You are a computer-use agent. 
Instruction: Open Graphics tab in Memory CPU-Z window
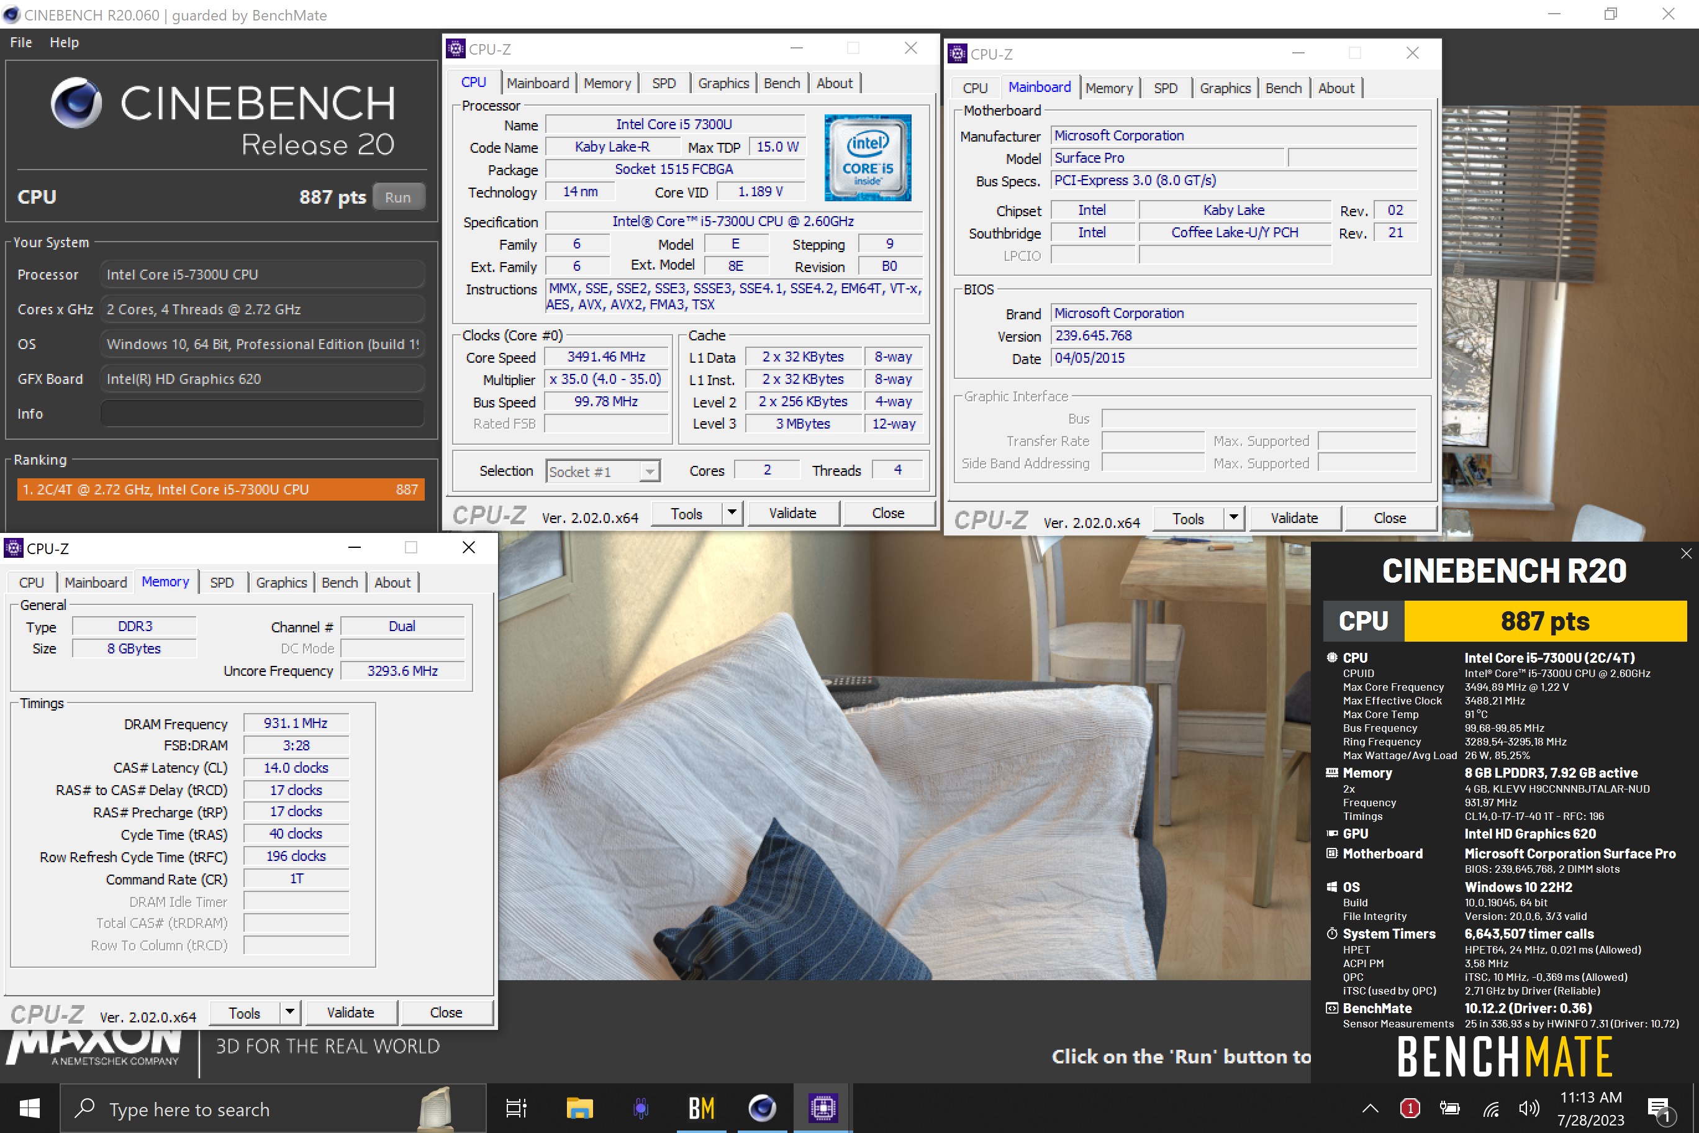[281, 583]
